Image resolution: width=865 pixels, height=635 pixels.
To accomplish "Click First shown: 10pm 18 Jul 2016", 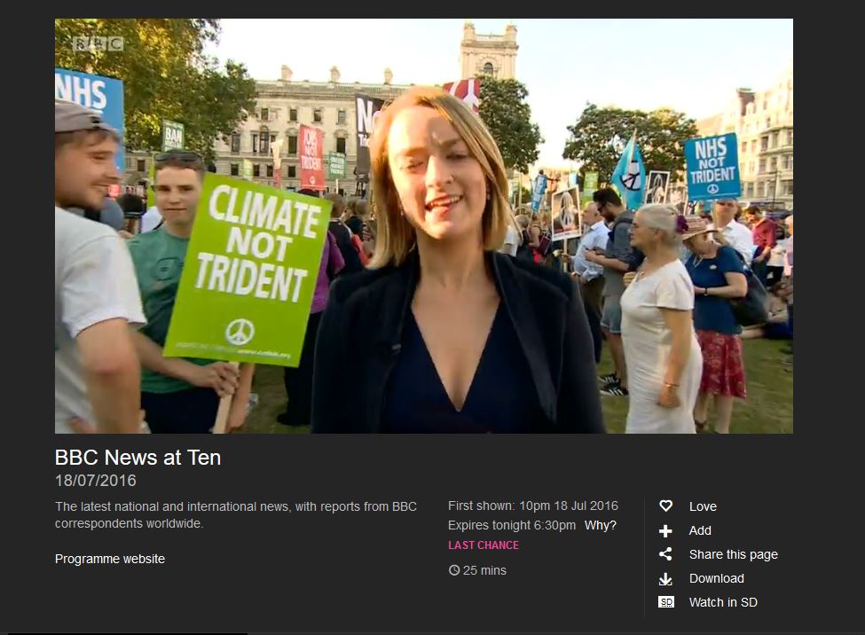I will (x=533, y=506).
